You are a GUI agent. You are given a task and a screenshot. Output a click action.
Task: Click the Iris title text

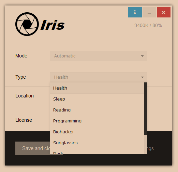(x=53, y=25)
